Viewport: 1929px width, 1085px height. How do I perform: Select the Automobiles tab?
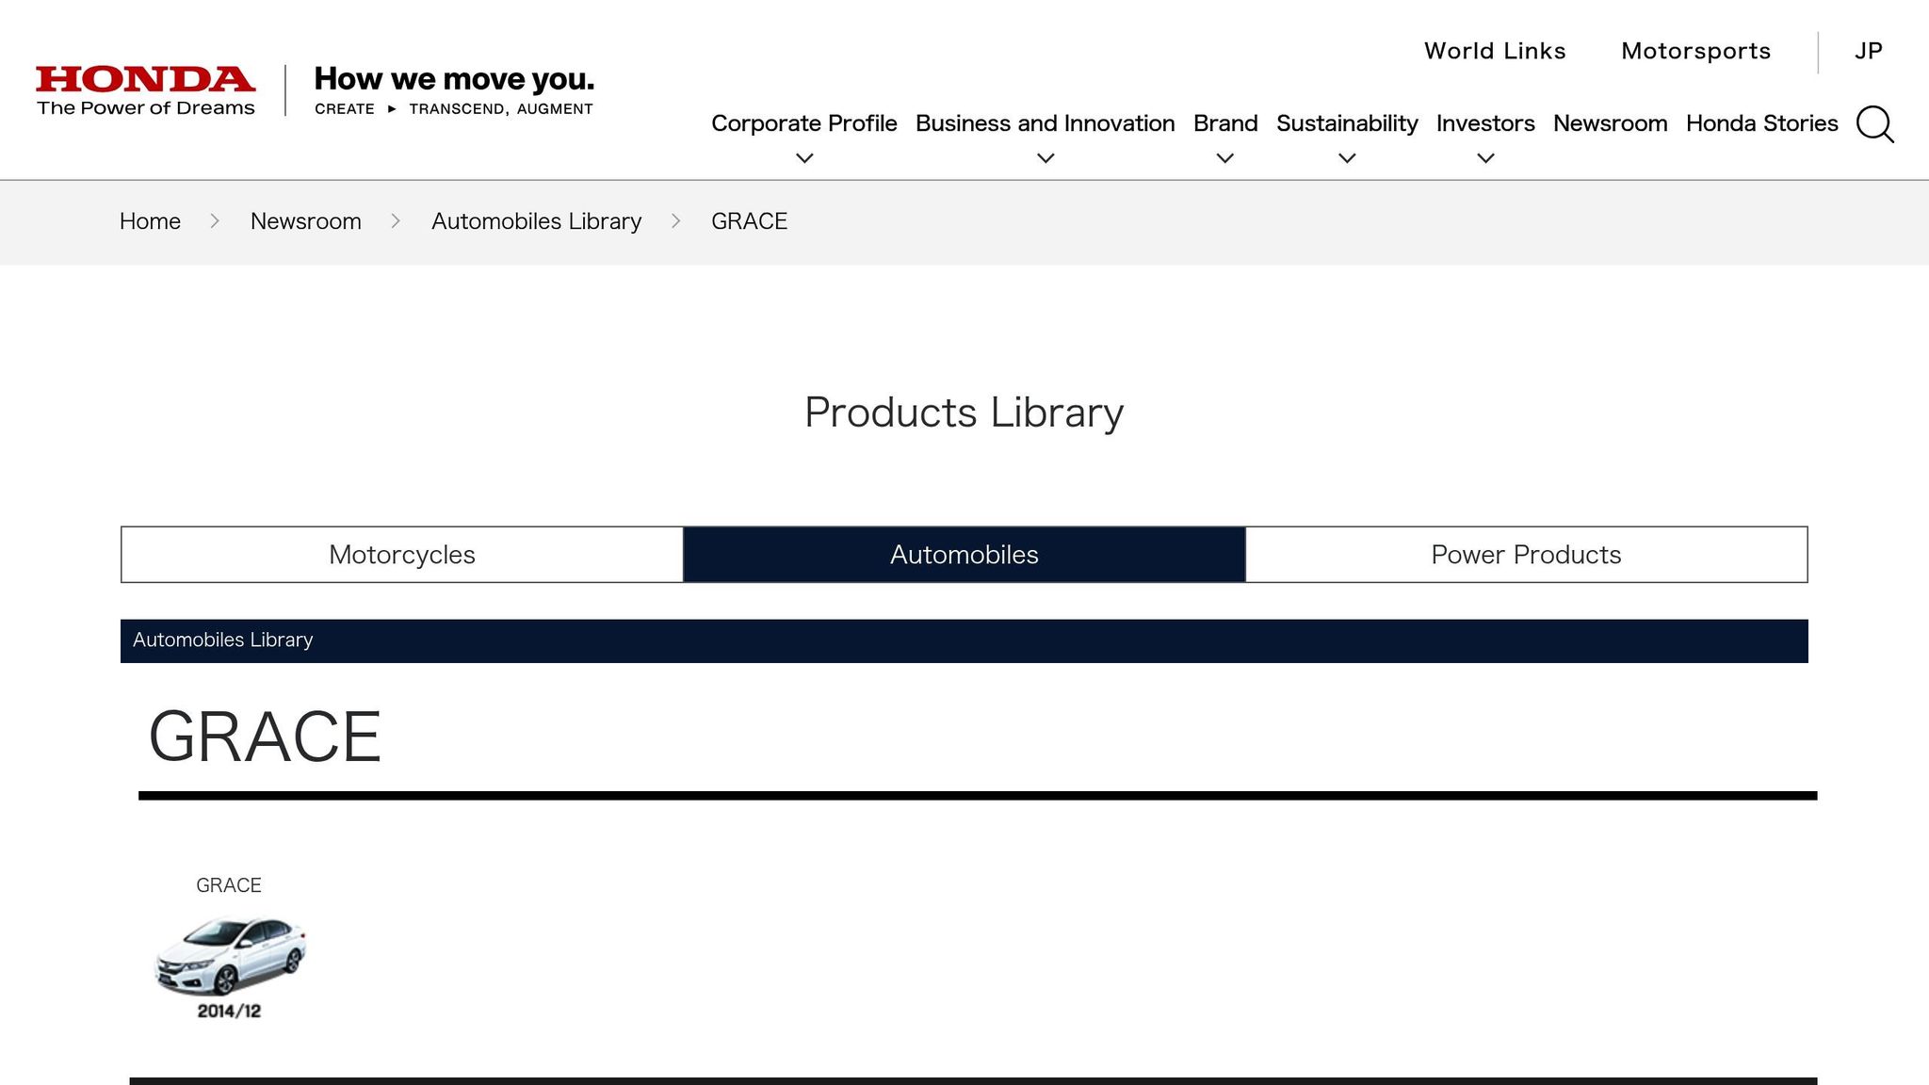[964, 555]
